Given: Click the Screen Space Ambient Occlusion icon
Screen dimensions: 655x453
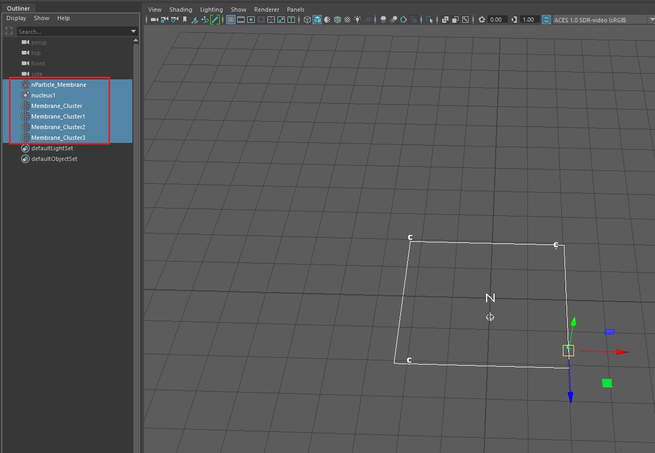Looking at the screenshot, I should pos(383,20).
